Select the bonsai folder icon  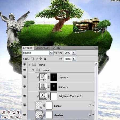38,70
